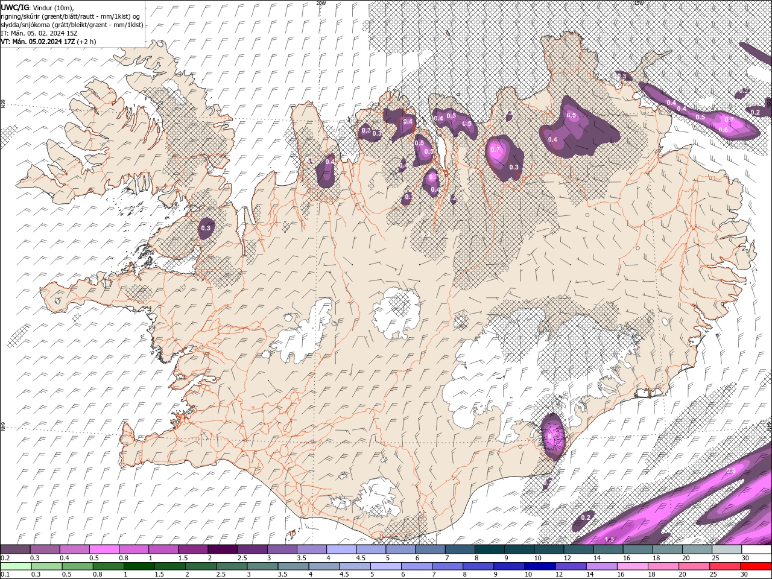Click the 0.3 snow patch label in west Iceland
This screenshot has height=579, width=772.
coord(206,228)
